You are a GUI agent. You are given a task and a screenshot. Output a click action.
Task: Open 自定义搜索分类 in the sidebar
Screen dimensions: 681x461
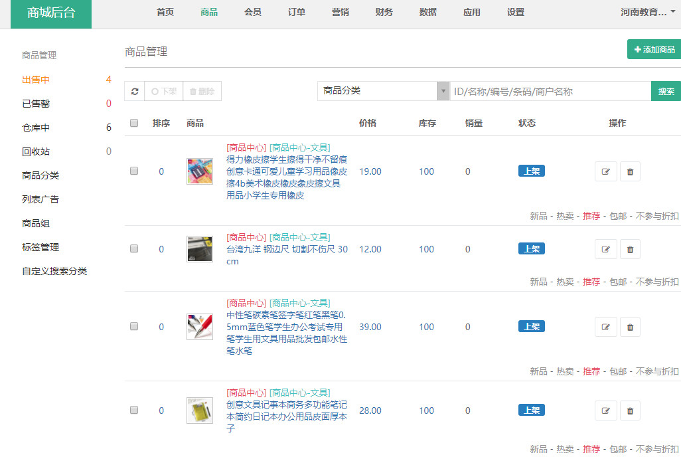click(x=54, y=271)
